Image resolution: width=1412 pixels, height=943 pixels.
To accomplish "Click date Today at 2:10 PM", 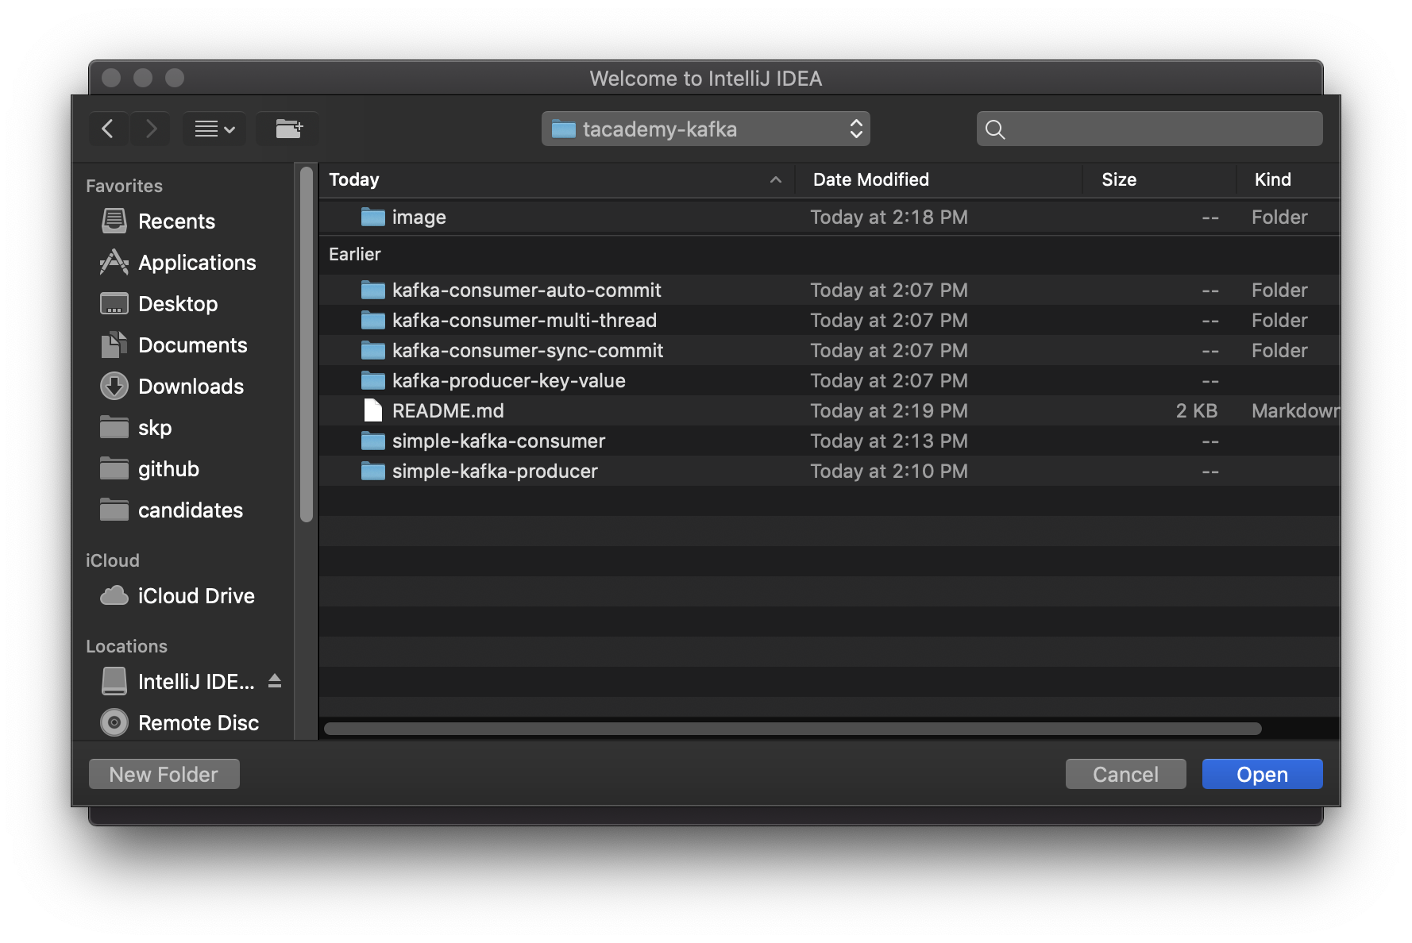I will (889, 471).
